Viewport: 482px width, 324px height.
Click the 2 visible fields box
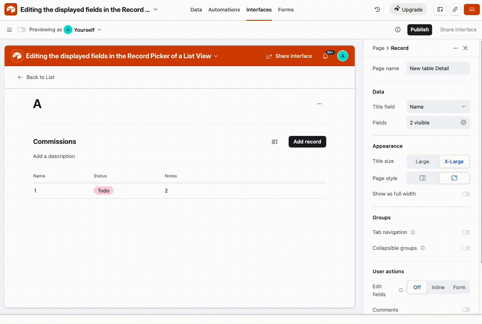click(438, 123)
